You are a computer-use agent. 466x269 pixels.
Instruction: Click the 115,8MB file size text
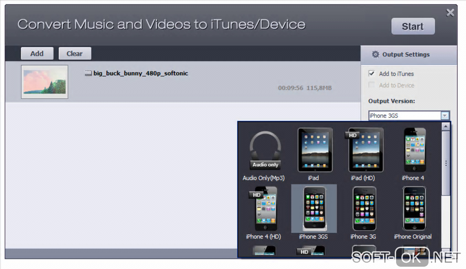coord(319,88)
